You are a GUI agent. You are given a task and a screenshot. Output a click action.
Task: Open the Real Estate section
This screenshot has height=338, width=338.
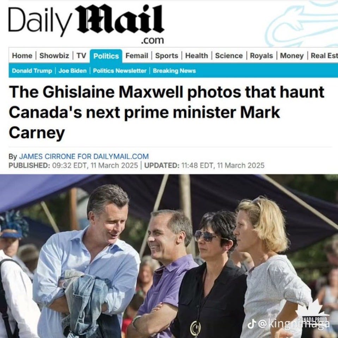[x=324, y=56]
